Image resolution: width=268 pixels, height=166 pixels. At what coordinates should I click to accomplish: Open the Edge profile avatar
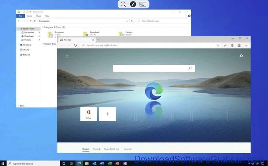pyautogui.click(x=239, y=45)
